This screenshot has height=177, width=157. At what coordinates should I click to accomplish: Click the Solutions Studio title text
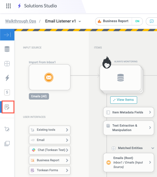(41, 6)
